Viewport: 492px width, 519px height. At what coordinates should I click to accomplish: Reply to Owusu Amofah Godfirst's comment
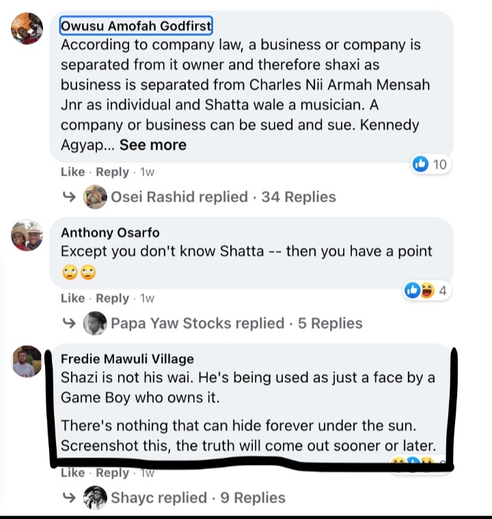point(112,172)
